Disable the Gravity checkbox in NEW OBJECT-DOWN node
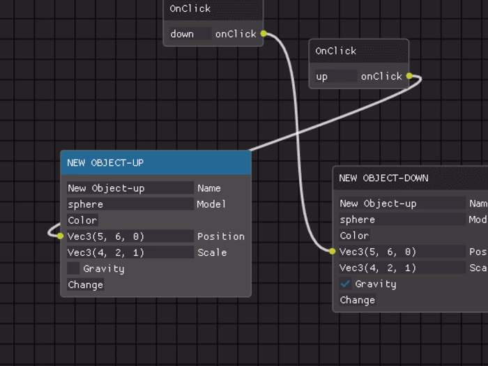Screen dimensions: 488x366 click(345, 284)
